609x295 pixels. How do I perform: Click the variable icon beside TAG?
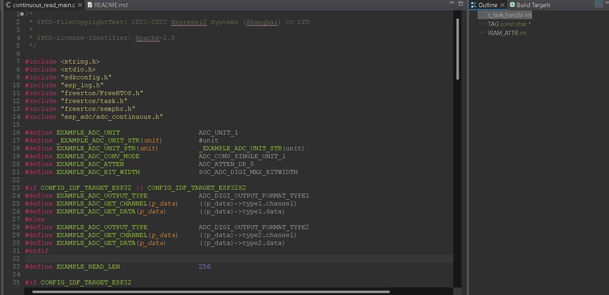pos(482,24)
